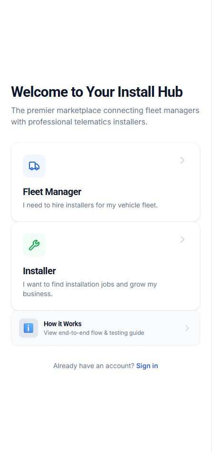The image size is (212, 453).
Task: Expand How it Works via its chevron
Action: click(x=187, y=328)
